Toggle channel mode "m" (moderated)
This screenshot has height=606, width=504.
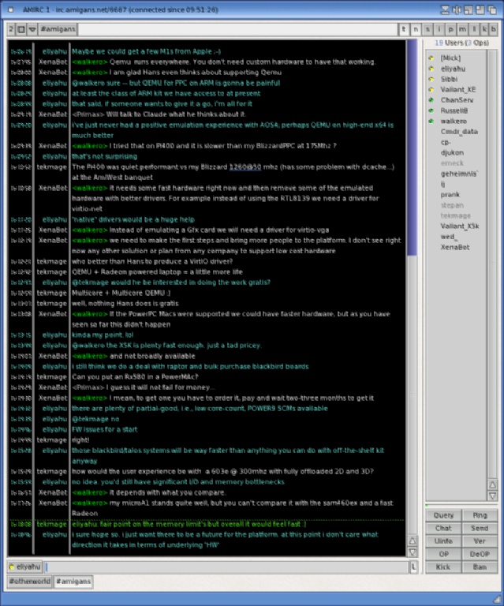click(462, 29)
